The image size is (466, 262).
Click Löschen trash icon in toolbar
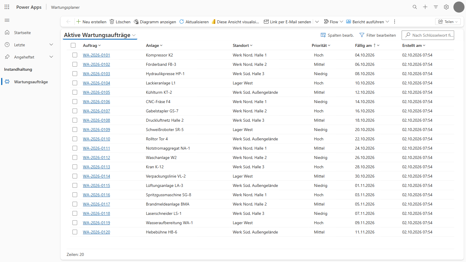click(112, 22)
